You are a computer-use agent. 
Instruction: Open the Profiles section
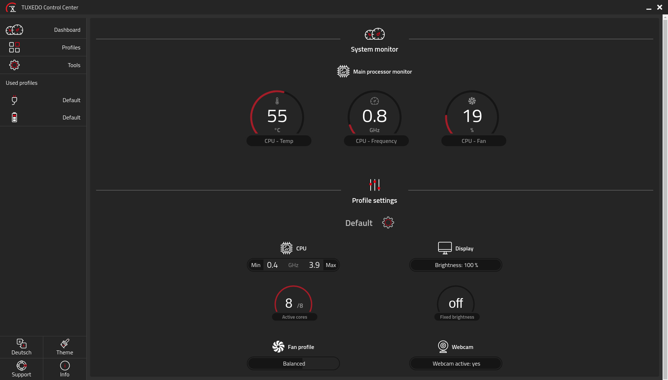43,47
